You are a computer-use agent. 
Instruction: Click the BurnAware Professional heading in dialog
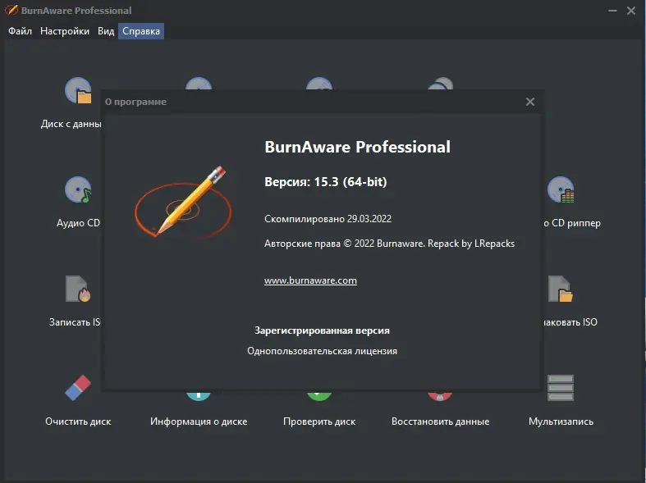coord(357,147)
